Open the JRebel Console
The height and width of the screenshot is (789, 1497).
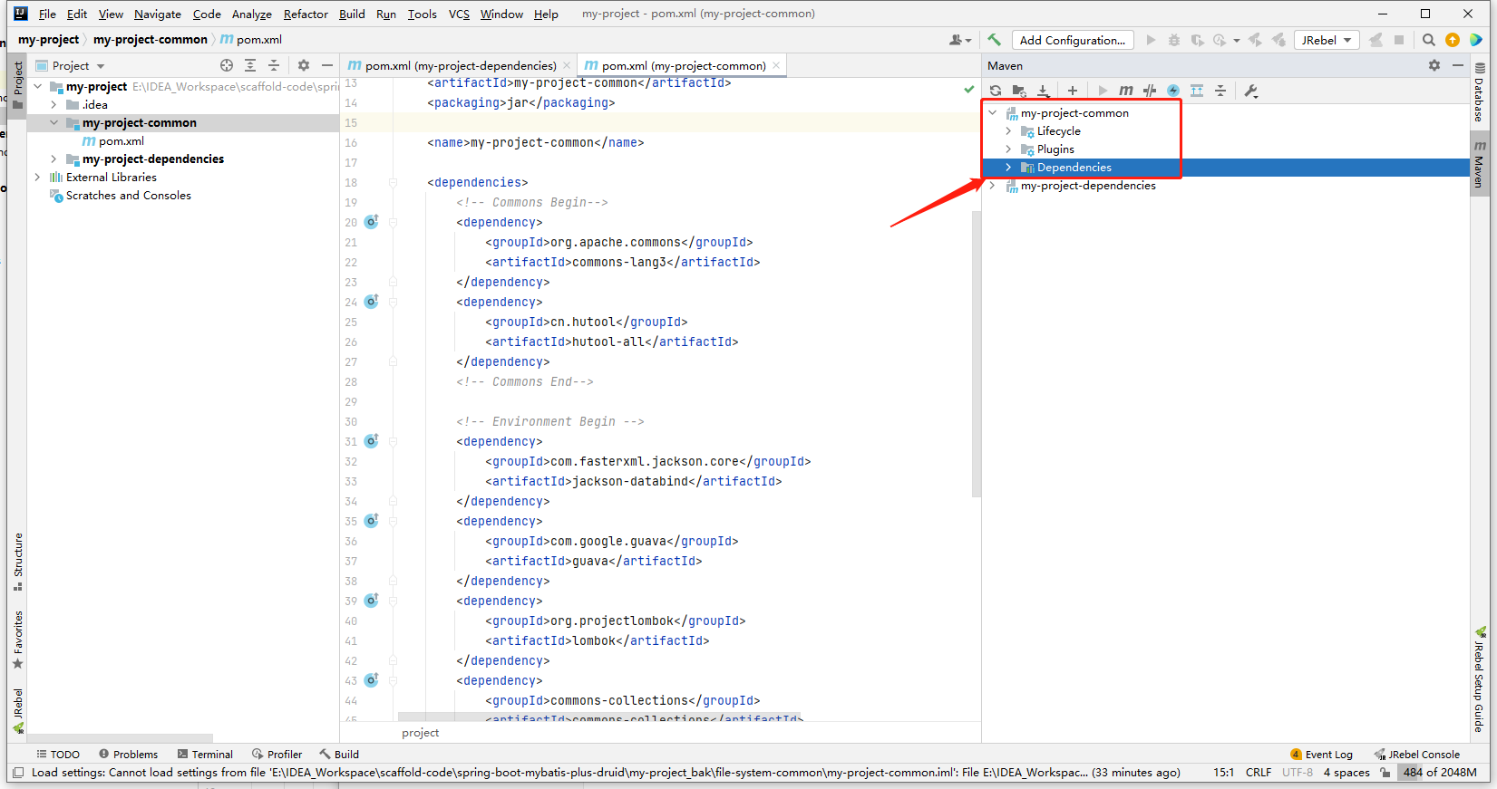click(1416, 754)
